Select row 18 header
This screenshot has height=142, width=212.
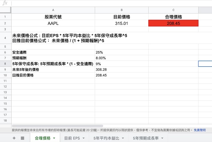pos(5,121)
